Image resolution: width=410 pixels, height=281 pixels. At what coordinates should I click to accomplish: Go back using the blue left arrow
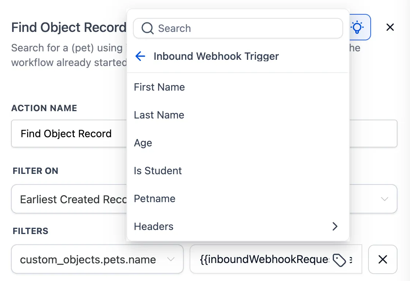[140, 56]
